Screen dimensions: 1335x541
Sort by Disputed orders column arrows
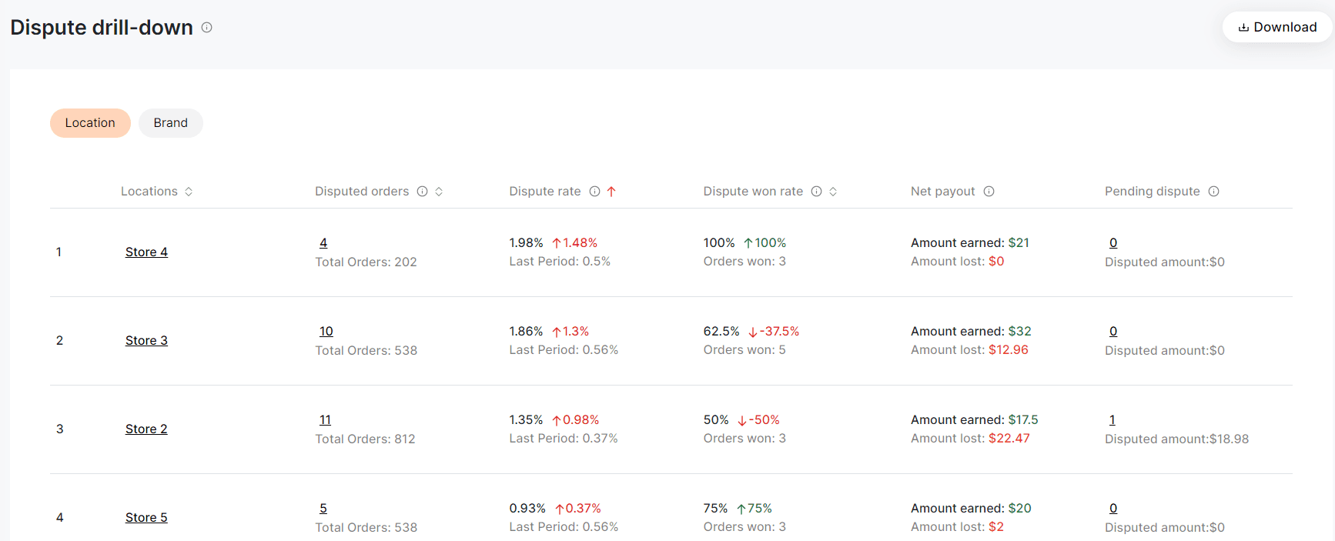[439, 192]
